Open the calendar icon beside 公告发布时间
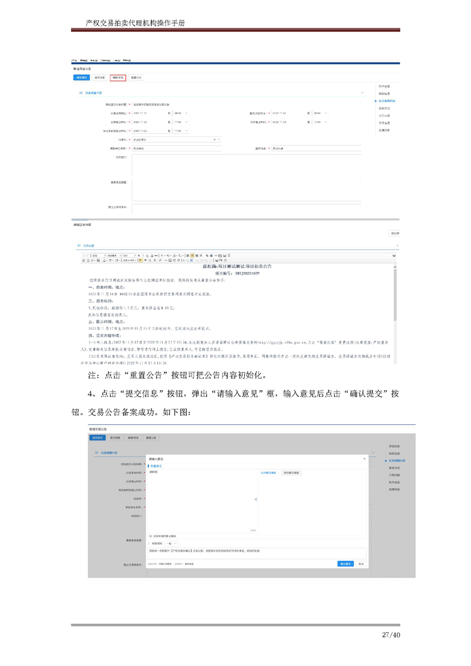Viewport: 471px width, 666px height. [169, 113]
